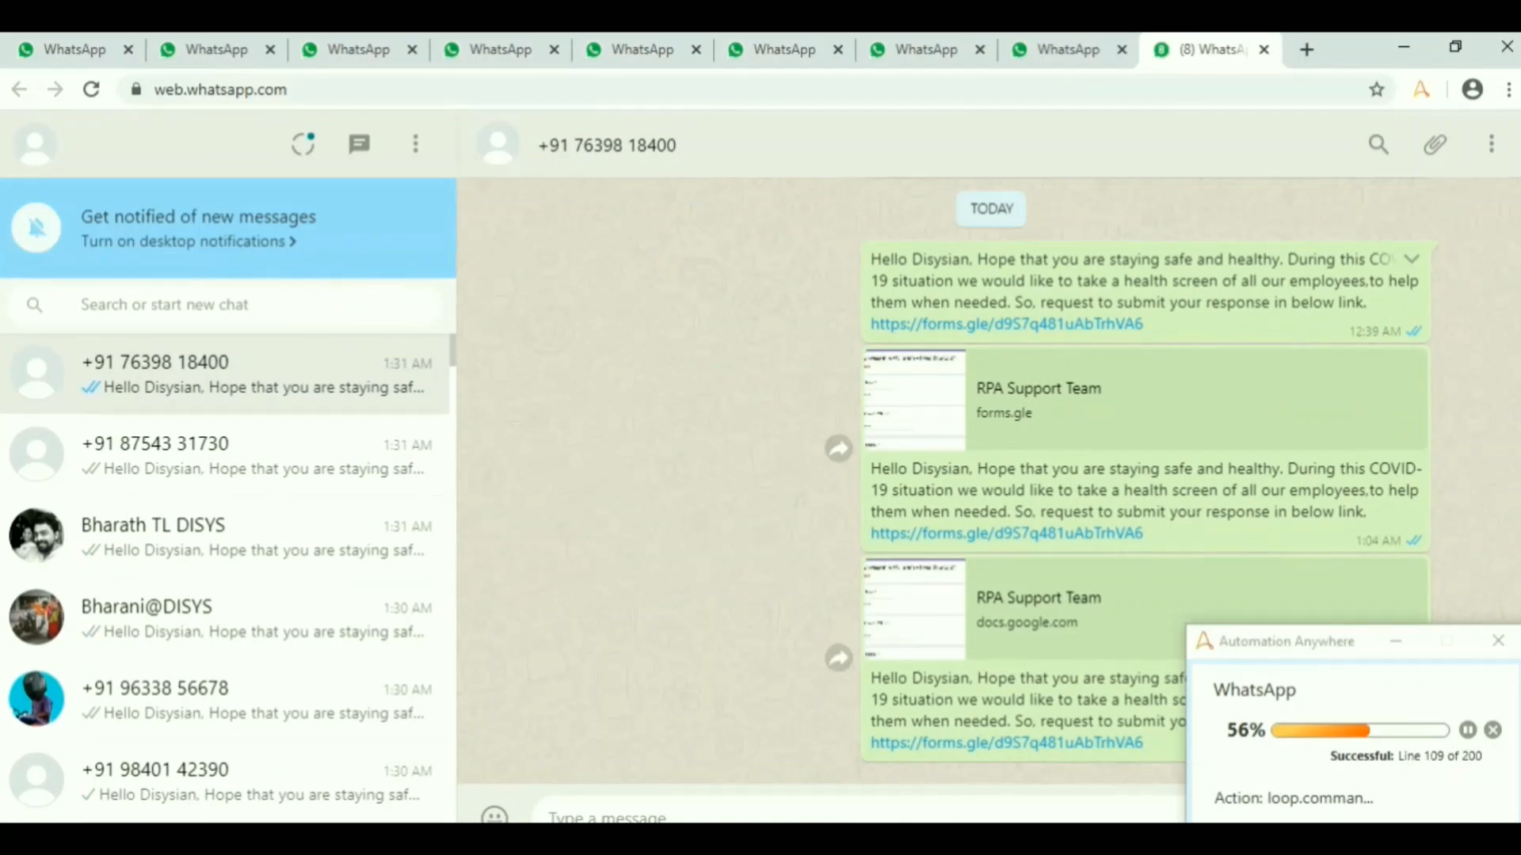1521x855 pixels.
Task: Switch to the first WhatsApp browser tab
Action: [x=74, y=49]
